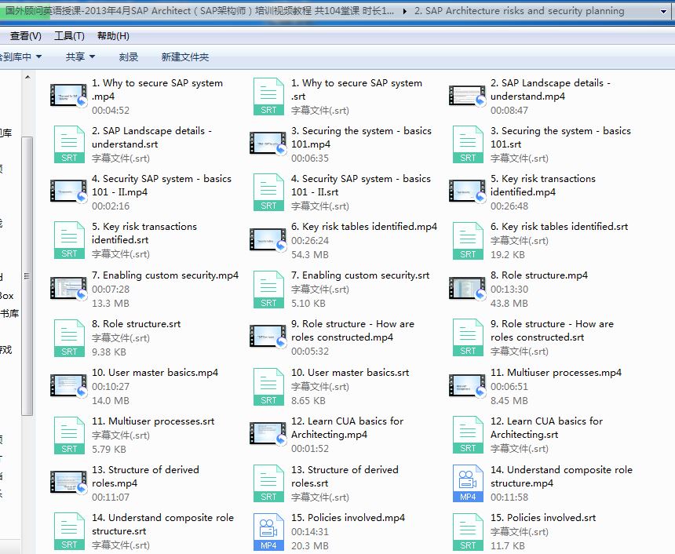Viewport: 675px width, 554px height.
Task: Select SRT icon of 9. Role structure - How are roles constructed.srt
Action: [x=468, y=337]
